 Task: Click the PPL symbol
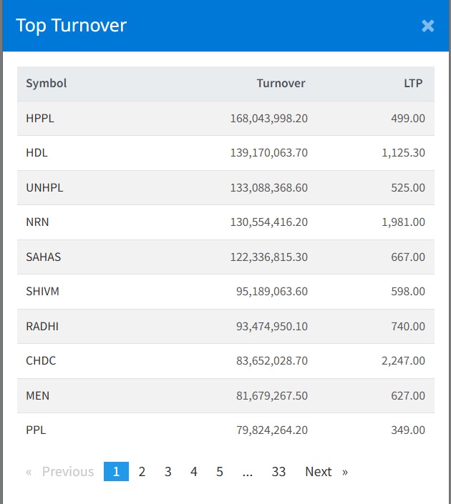tap(36, 430)
